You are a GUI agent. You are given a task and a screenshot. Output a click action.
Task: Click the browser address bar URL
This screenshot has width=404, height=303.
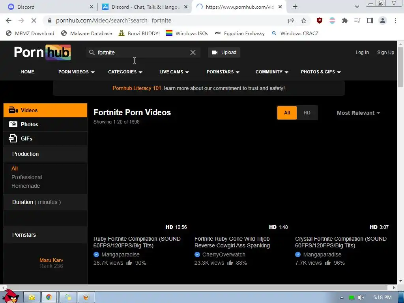114,21
